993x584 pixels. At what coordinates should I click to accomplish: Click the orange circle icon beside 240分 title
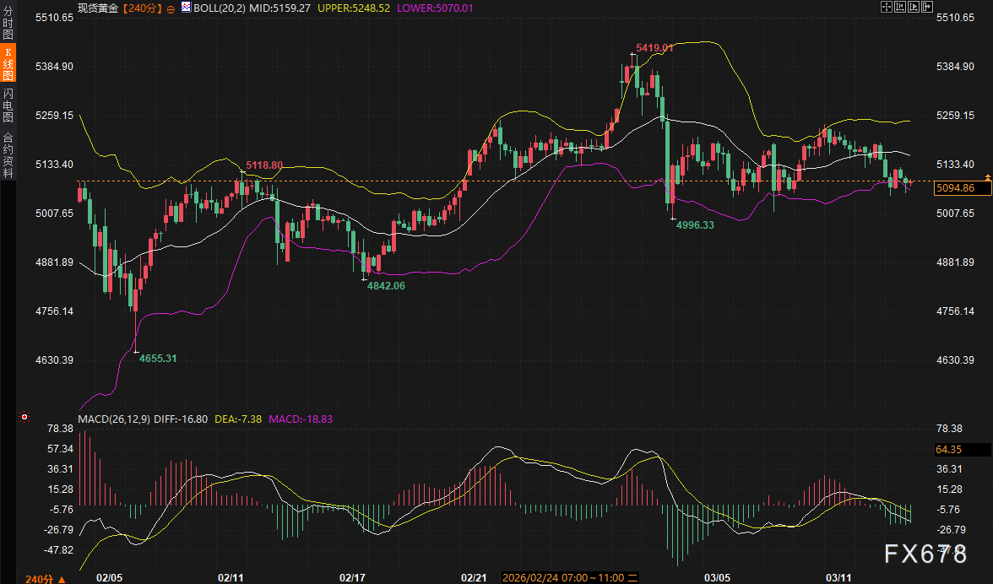click(171, 8)
